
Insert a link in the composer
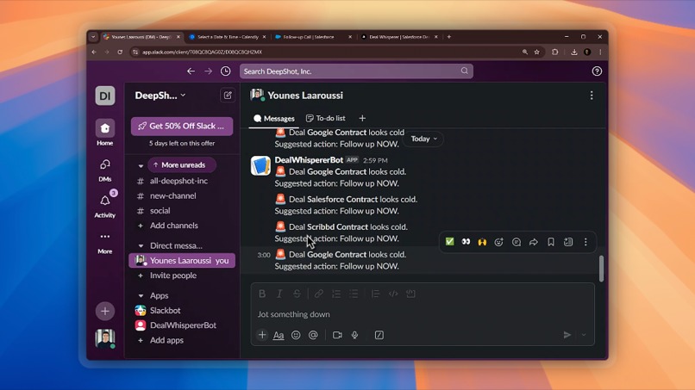pos(319,294)
